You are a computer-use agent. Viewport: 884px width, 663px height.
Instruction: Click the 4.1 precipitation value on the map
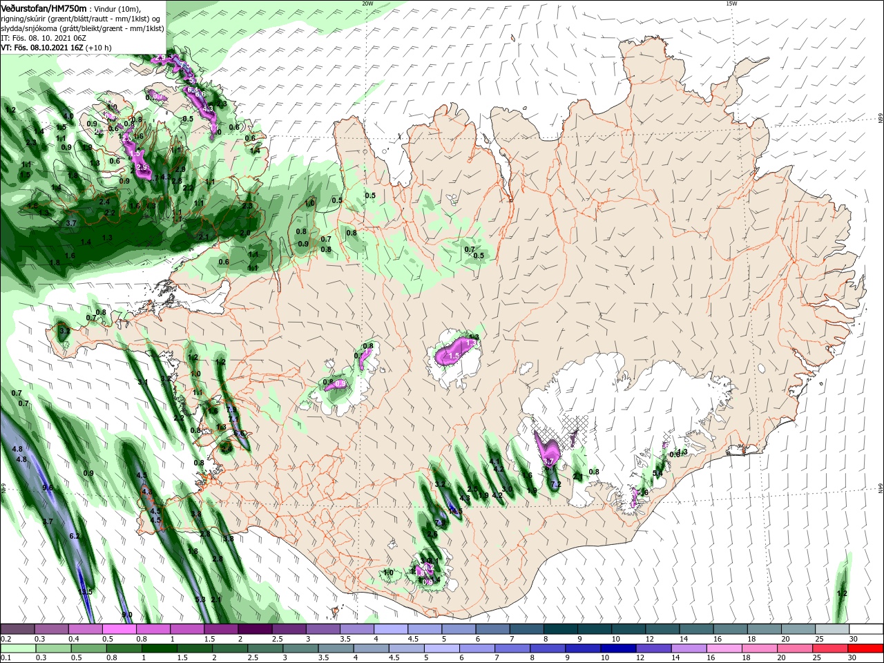(x=494, y=461)
